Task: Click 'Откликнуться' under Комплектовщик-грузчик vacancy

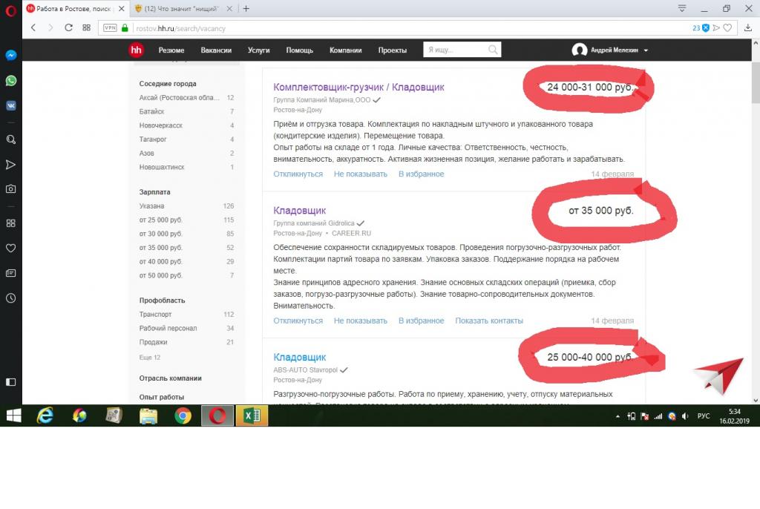Action: pos(298,174)
